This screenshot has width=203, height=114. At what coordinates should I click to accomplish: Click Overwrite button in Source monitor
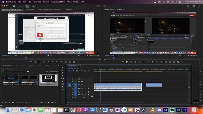tap(70, 62)
